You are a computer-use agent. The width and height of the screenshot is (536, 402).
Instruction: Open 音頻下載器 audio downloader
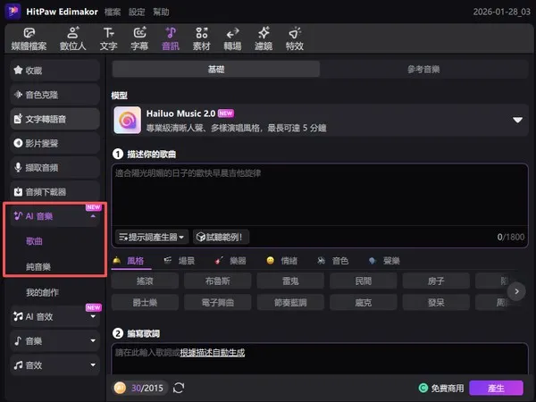point(54,192)
